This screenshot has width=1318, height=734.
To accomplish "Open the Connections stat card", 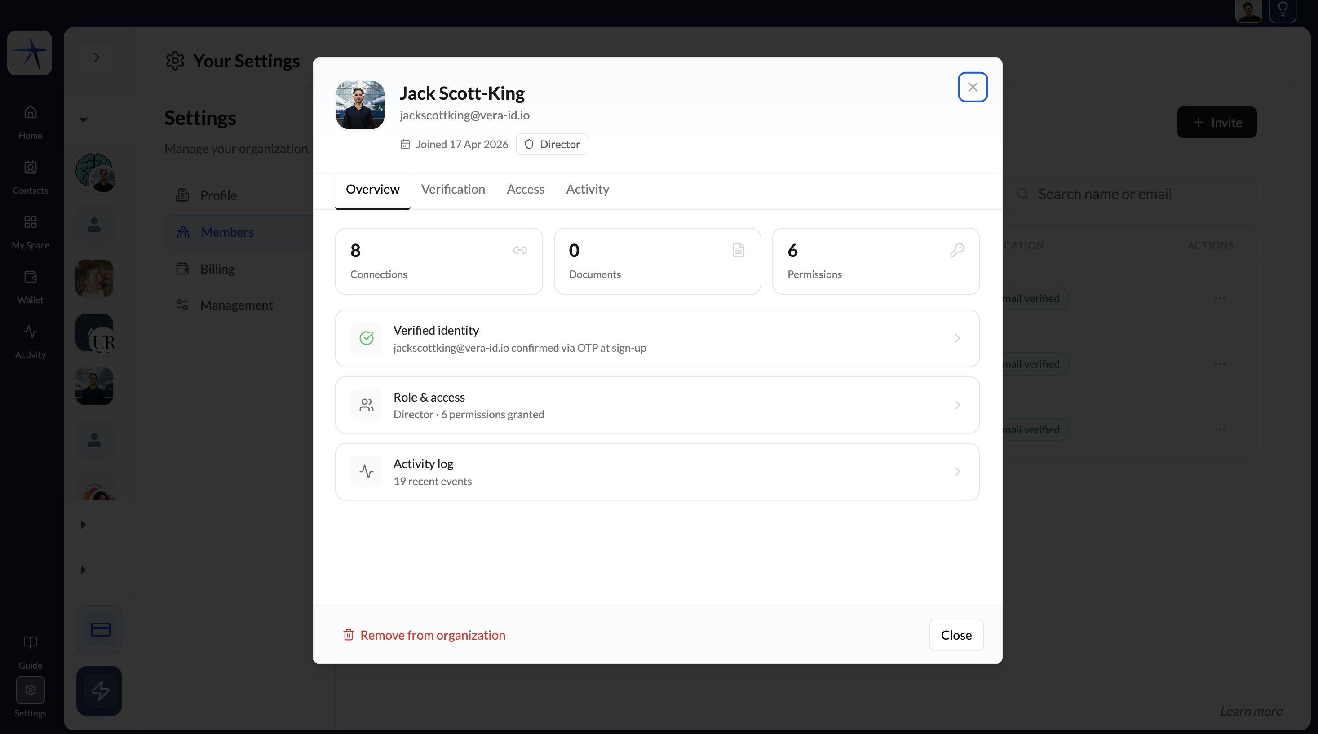I will [x=438, y=261].
